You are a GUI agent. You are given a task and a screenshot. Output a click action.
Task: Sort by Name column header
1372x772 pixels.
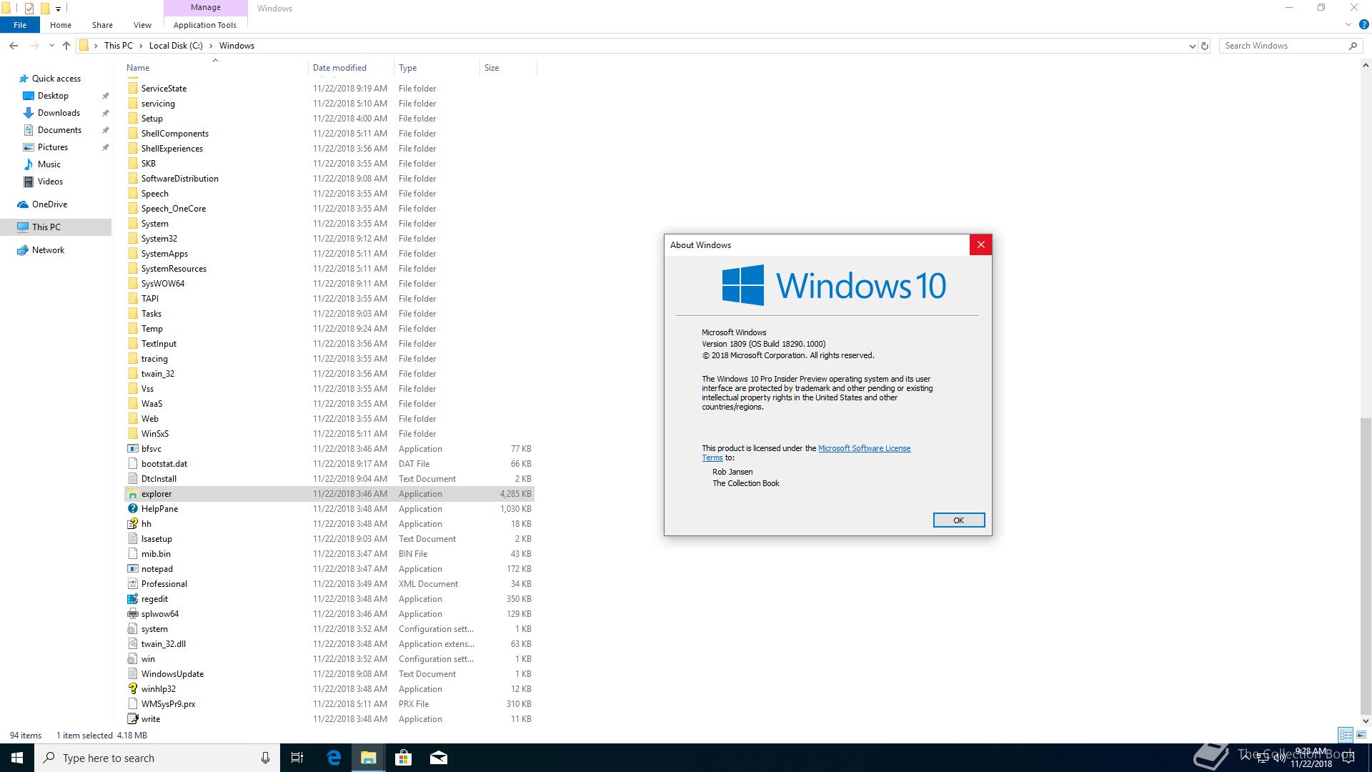[x=214, y=68]
